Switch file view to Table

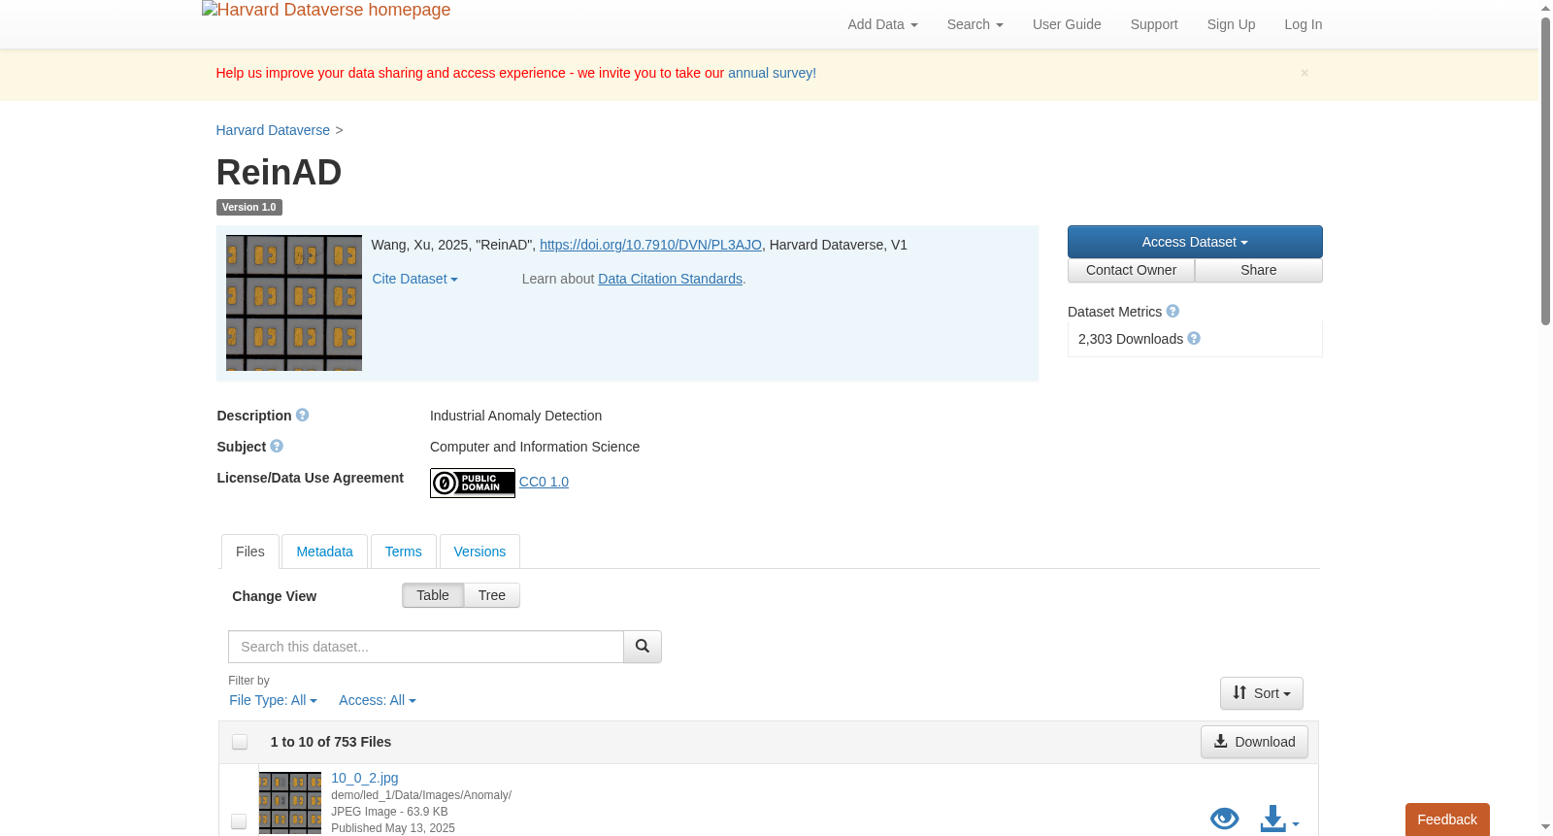[x=433, y=595]
